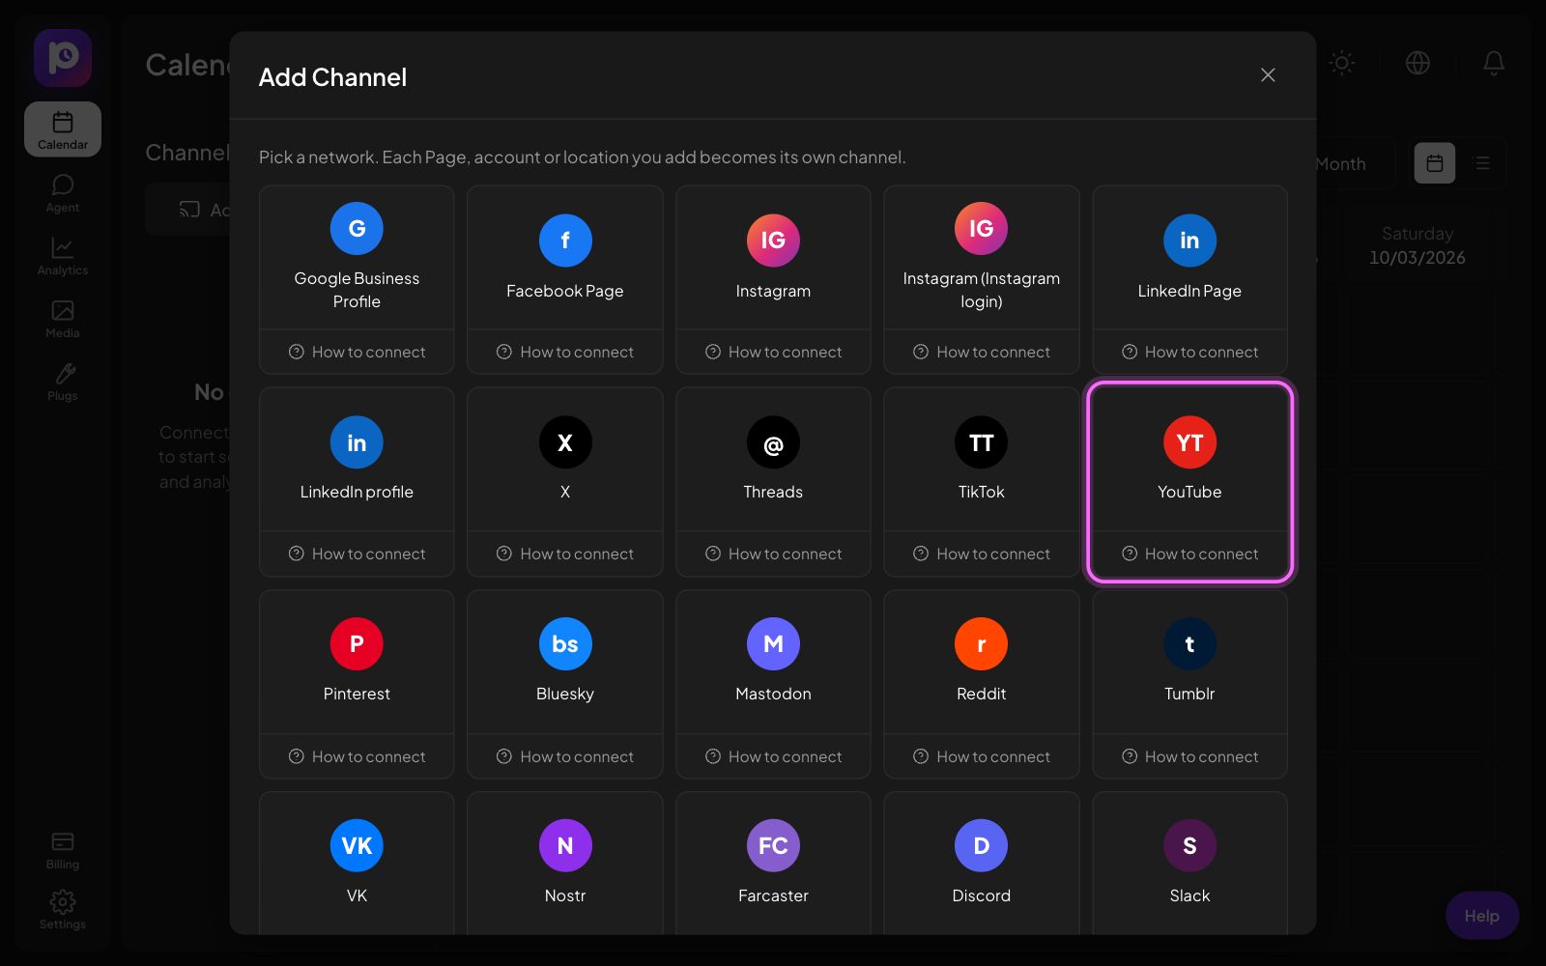
Task: Choose the Discord network icon
Action: (x=981, y=846)
